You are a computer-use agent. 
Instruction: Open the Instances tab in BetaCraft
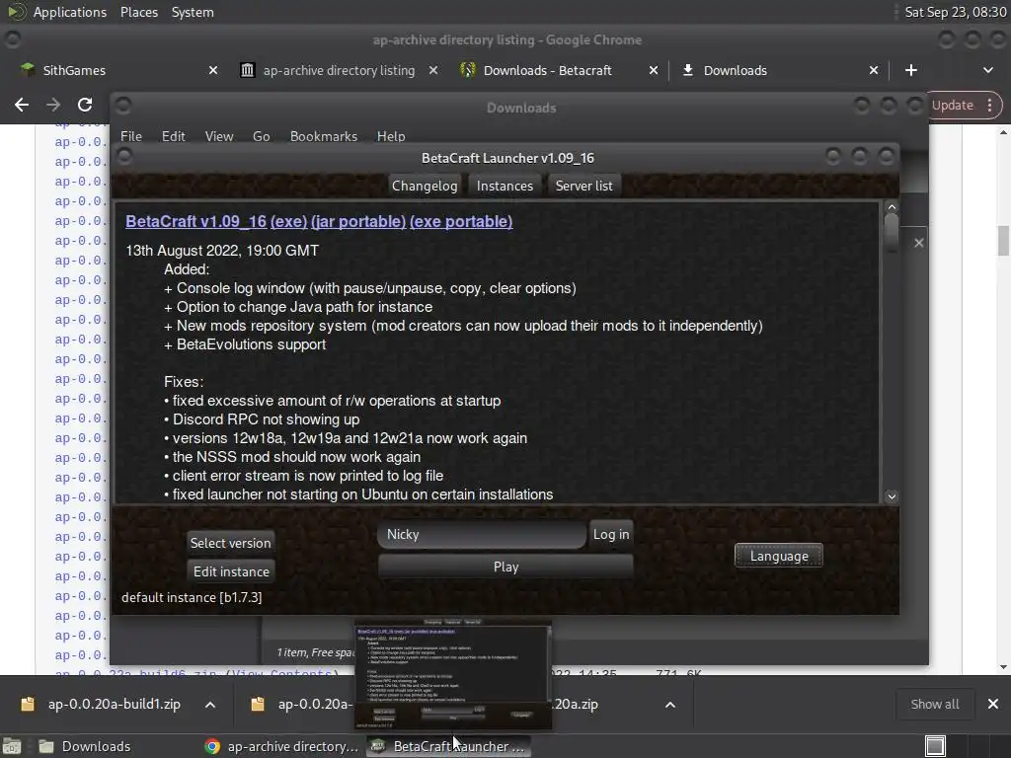pyautogui.click(x=505, y=186)
